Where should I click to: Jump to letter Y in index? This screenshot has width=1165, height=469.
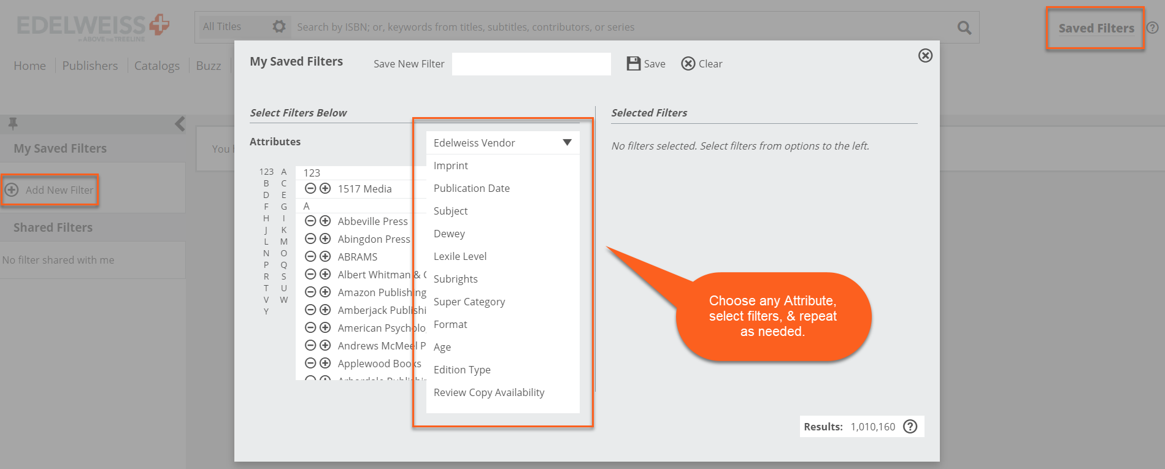tap(266, 311)
